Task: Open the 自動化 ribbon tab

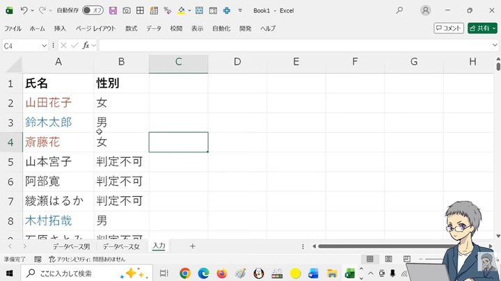Action: 221,29
